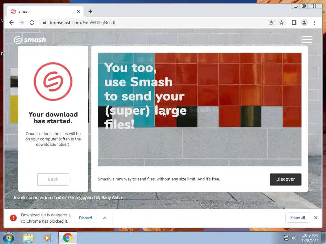Image resolution: width=326 pixels, height=244 pixels.
Task: Open network status tray icon
Action: coord(286,238)
